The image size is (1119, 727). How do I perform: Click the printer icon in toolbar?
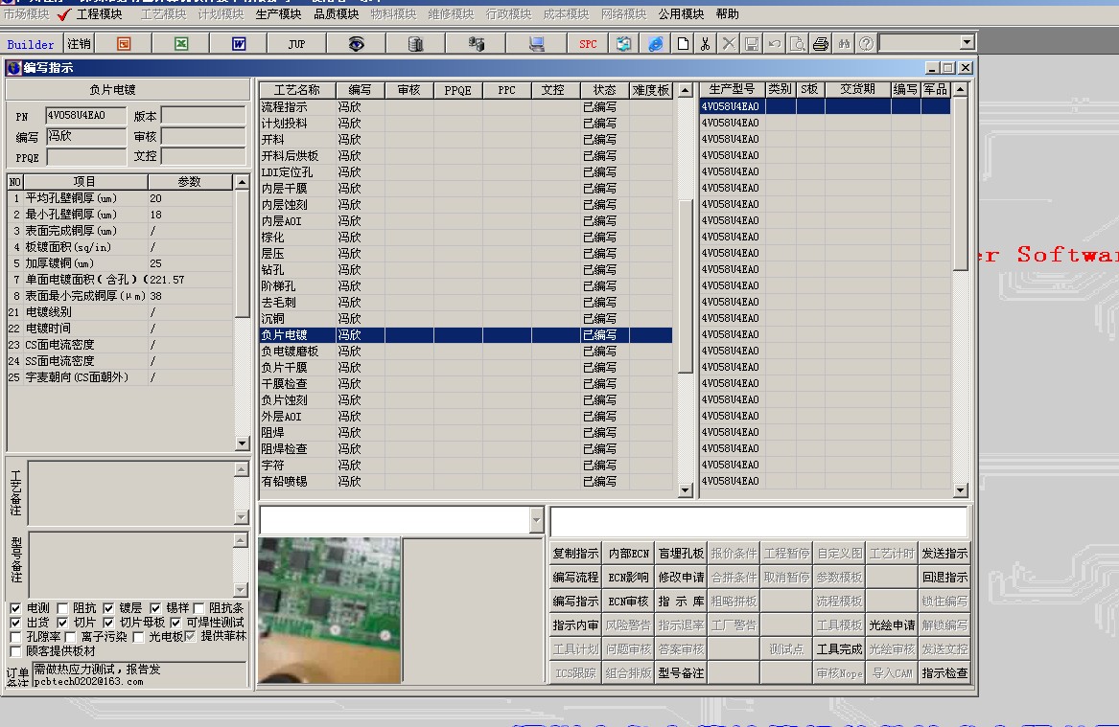click(x=821, y=44)
